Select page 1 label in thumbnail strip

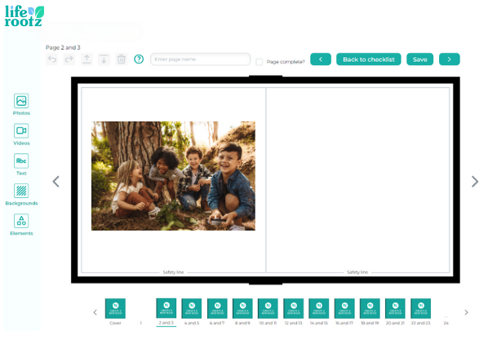coord(140,323)
